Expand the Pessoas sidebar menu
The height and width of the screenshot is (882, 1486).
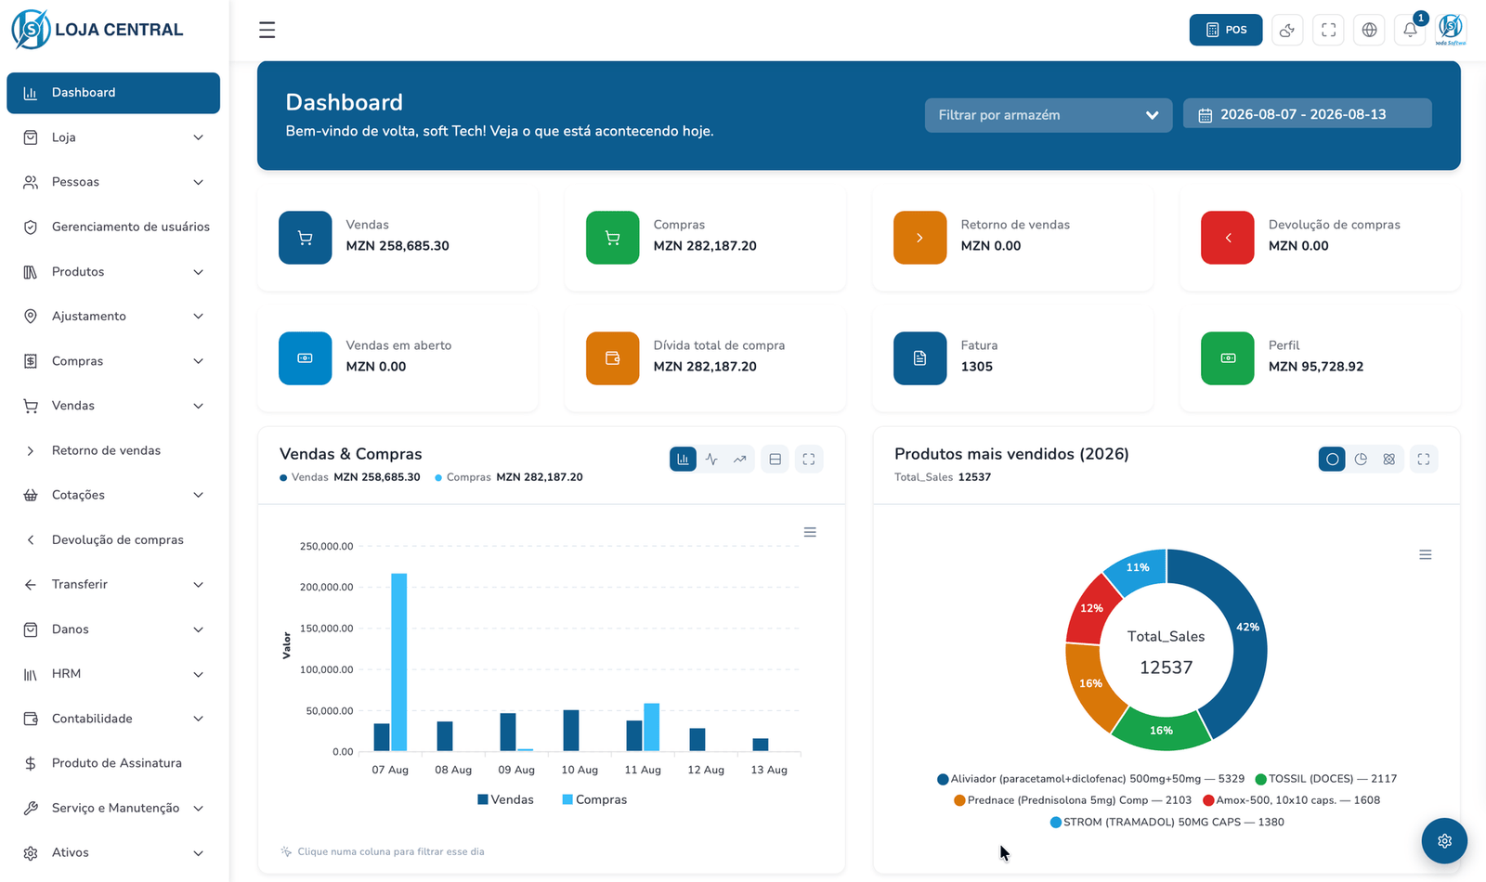coord(113,182)
